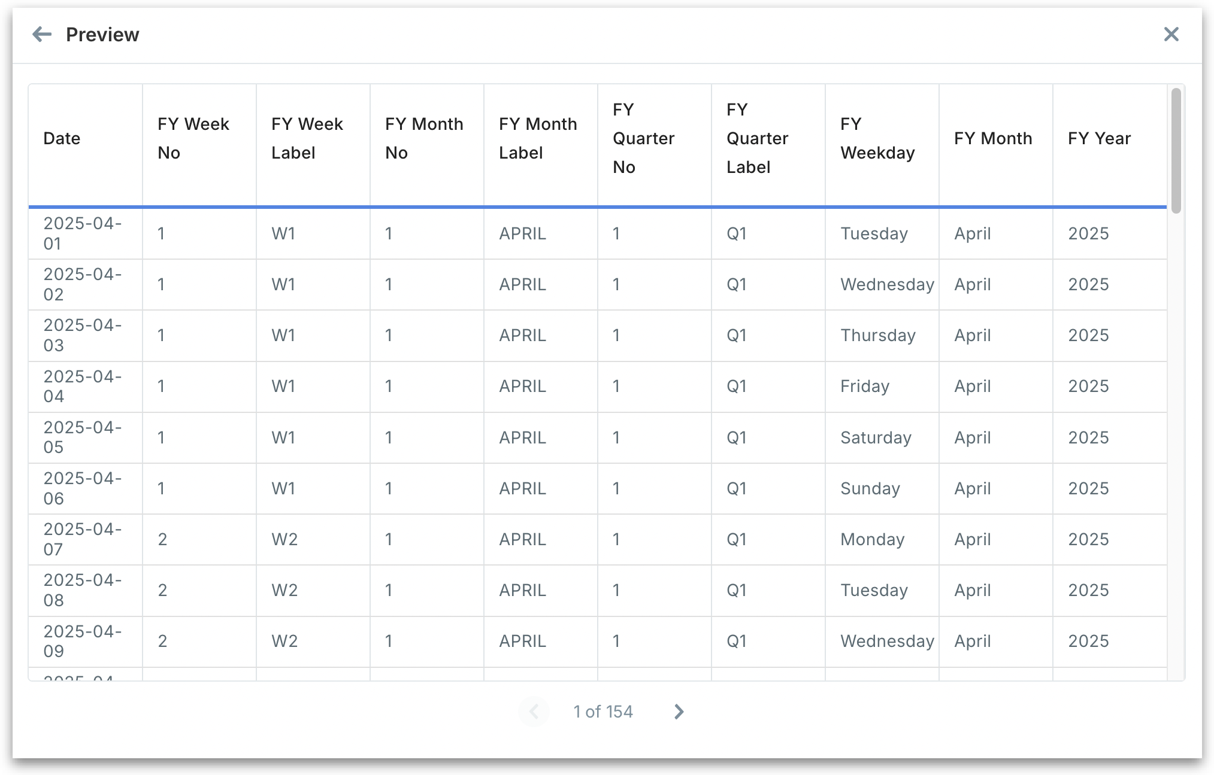This screenshot has width=1214, height=775.
Task: Click the 2025-04-07 date cell
Action: pos(83,540)
